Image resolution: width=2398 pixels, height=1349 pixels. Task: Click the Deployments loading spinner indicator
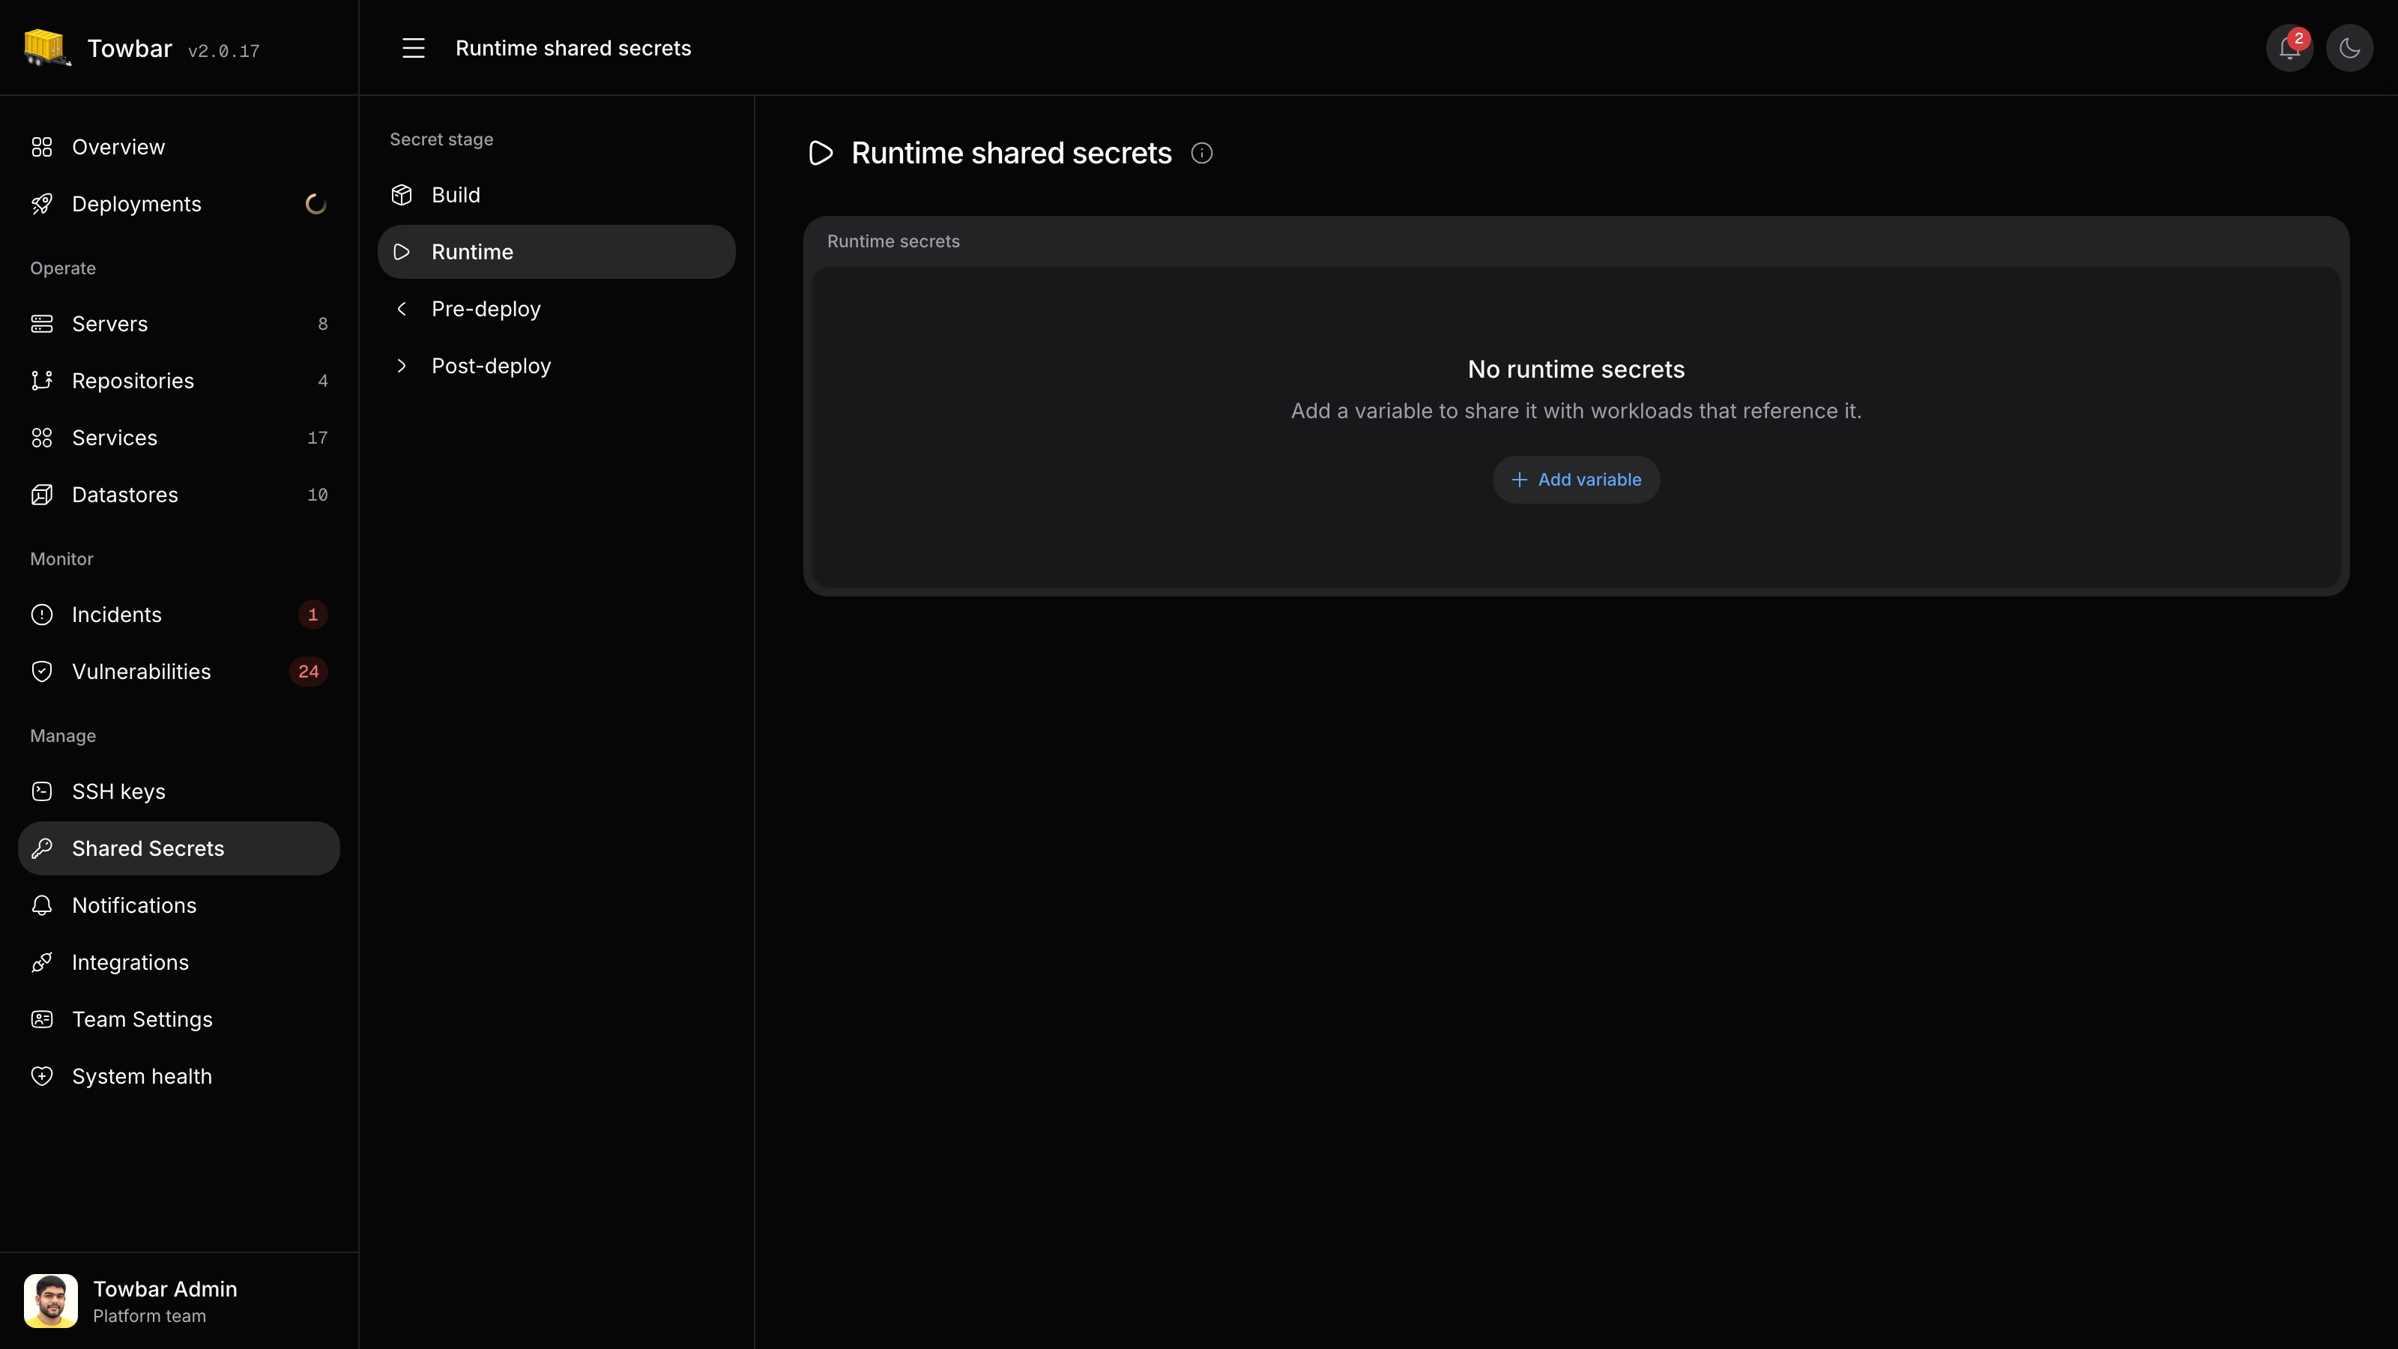316,204
